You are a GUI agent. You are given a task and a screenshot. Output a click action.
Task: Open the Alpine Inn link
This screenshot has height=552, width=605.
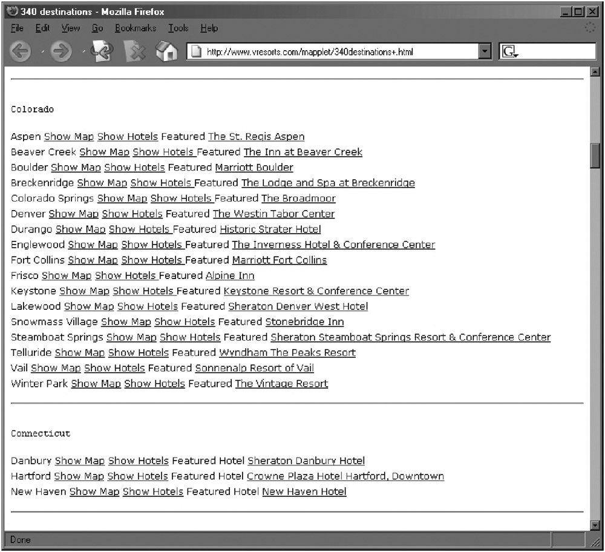[x=230, y=275]
